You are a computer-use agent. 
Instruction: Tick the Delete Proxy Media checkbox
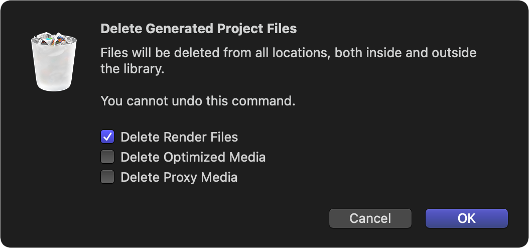(x=107, y=177)
